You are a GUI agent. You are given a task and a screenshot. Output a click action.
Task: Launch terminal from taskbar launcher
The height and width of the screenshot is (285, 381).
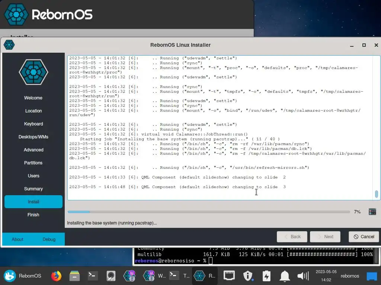[93, 276]
